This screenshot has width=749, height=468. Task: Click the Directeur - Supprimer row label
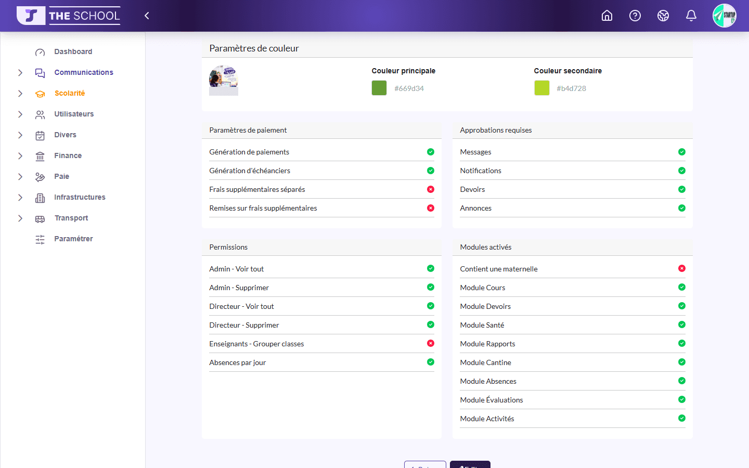click(244, 325)
